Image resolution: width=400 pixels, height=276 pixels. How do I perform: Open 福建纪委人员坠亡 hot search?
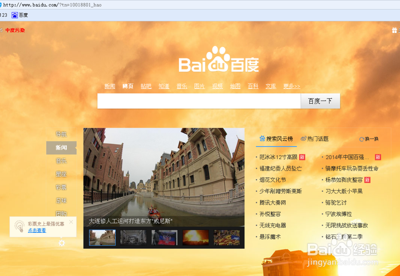click(x=281, y=169)
